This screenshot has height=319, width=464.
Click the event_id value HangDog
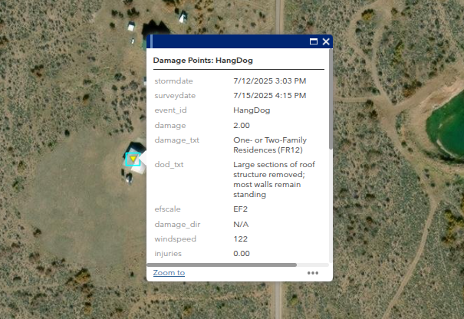(252, 110)
